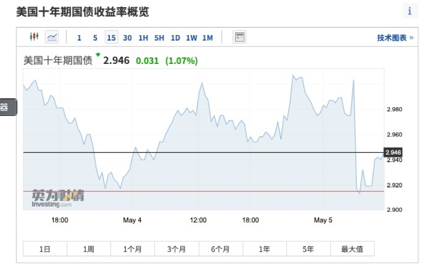The width and height of the screenshot is (429, 270).
Task: Switch interval to 1W
Action: (x=191, y=38)
